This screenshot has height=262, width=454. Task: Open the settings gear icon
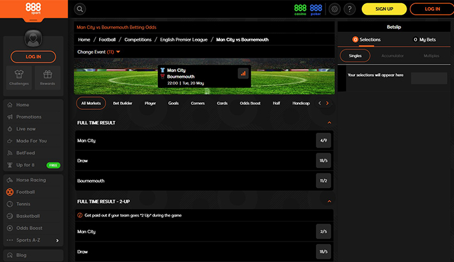click(334, 9)
